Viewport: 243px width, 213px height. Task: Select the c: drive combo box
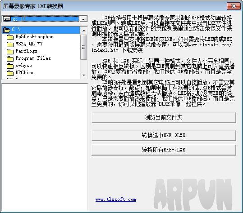[45, 19]
